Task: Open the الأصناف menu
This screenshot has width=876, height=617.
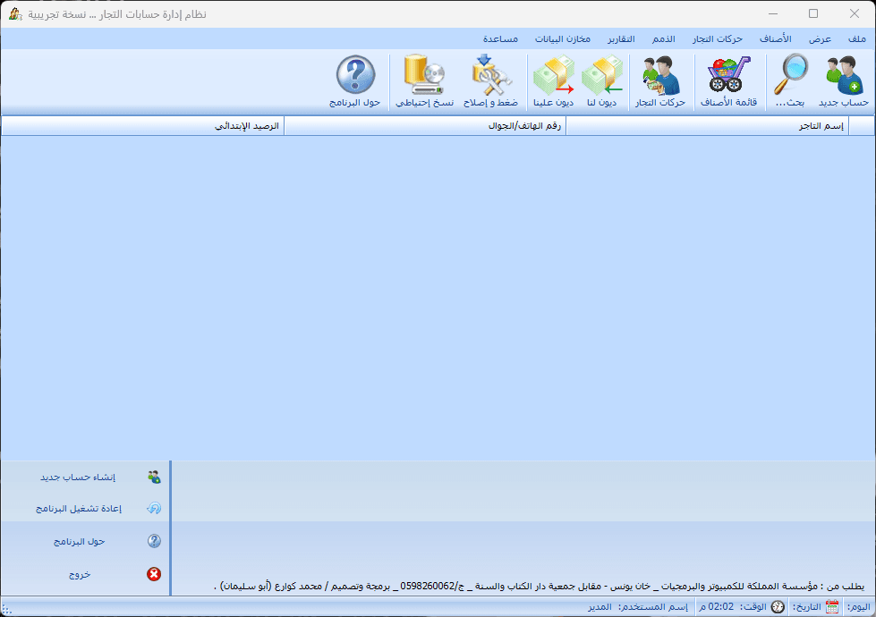Action: click(x=776, y=38)
